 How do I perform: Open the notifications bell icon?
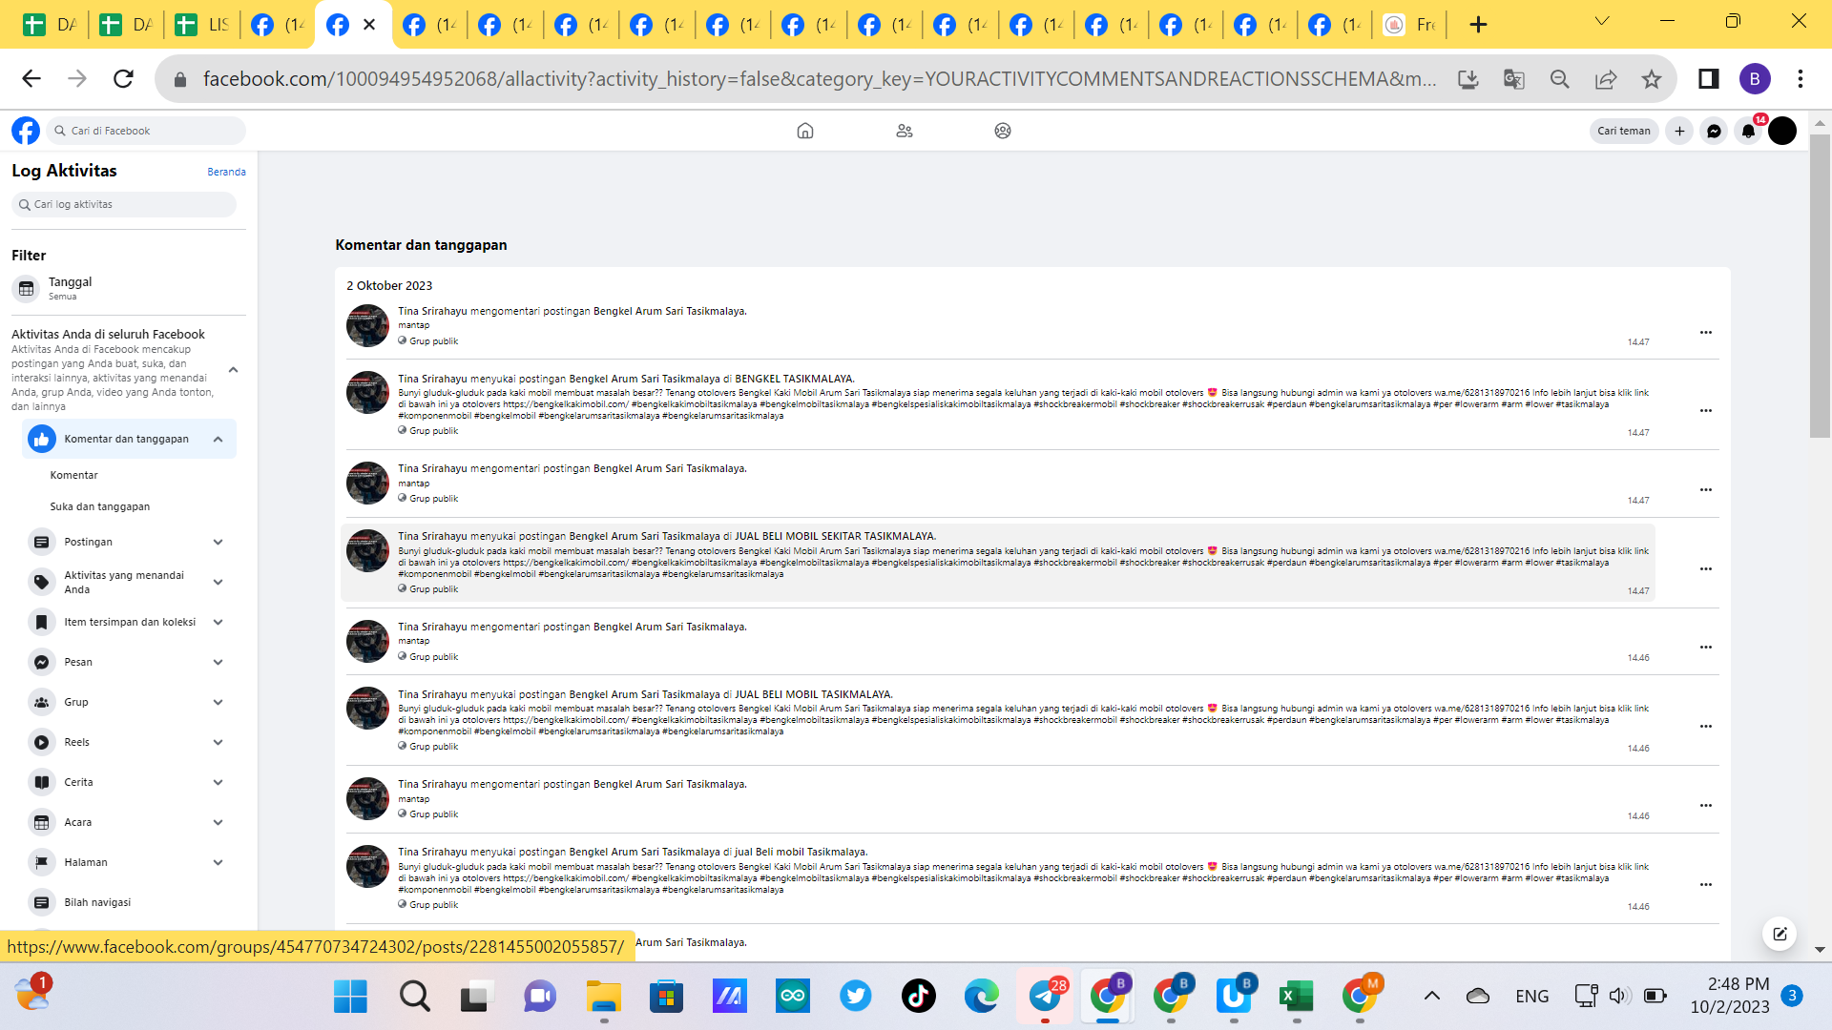(x=1748, y=131)
